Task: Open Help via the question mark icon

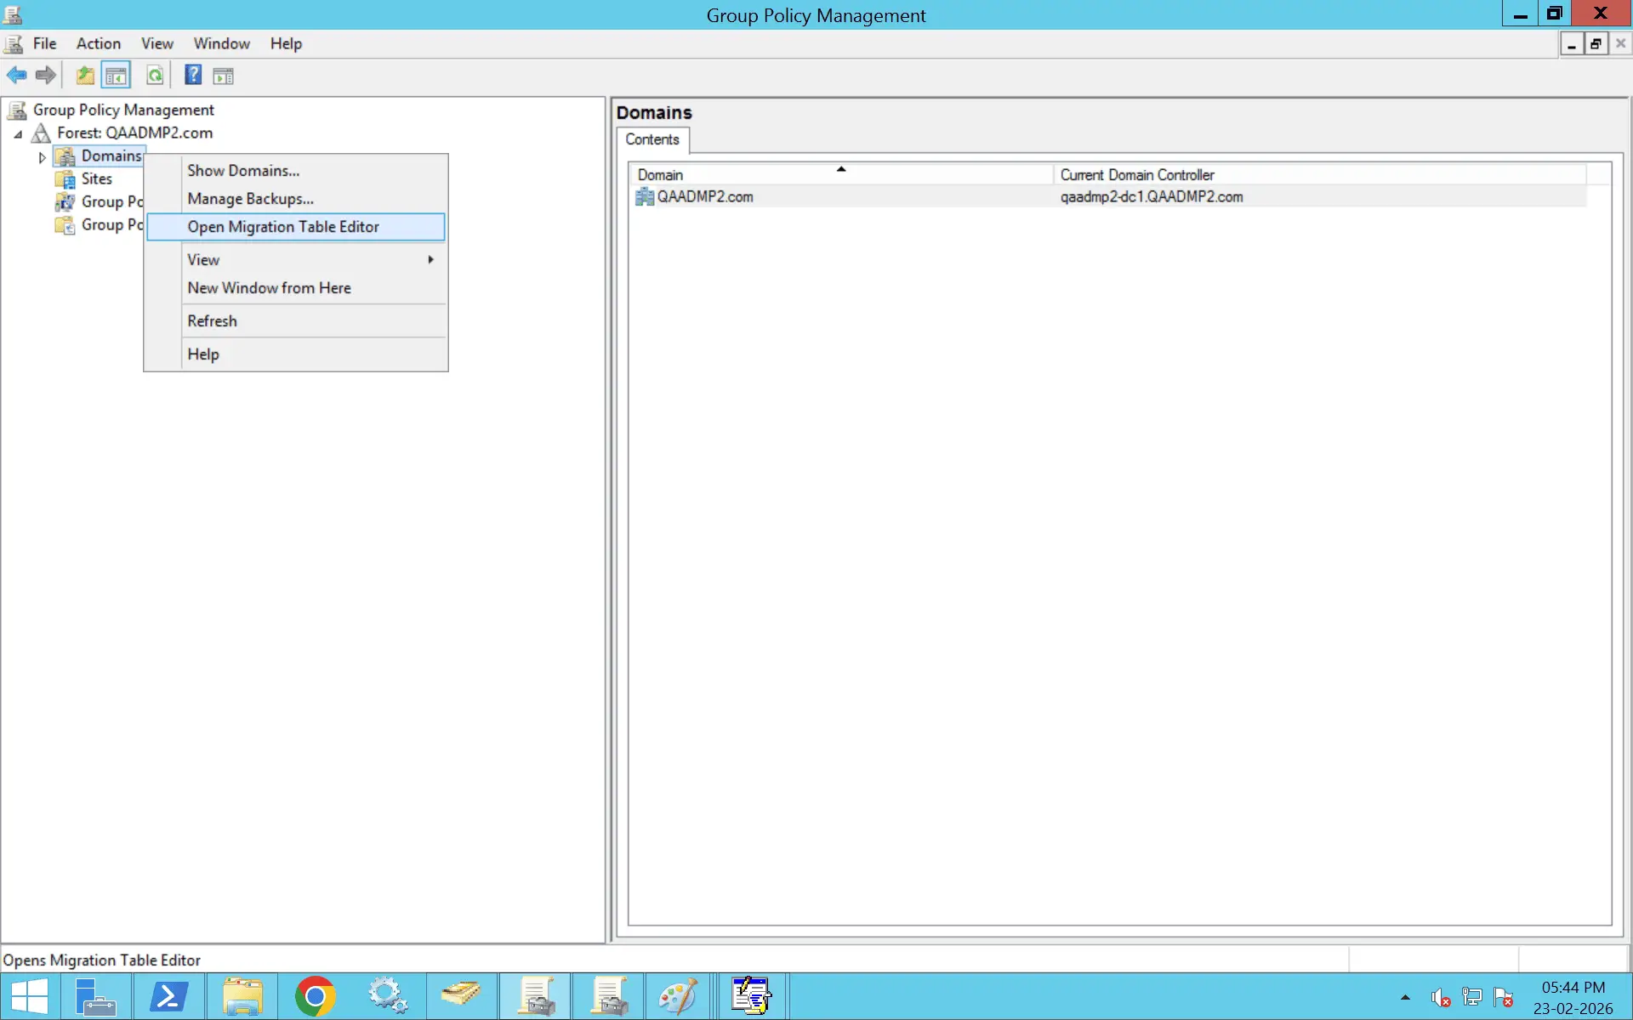Action: pyautogui.click(x=192, y=75)
